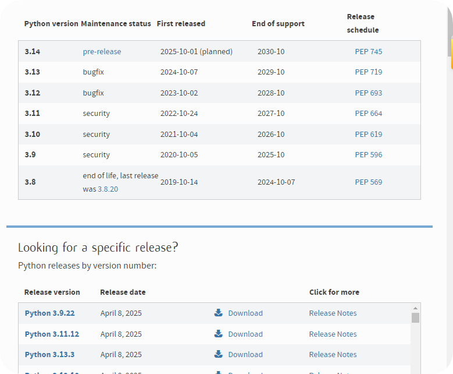Click the release list scrollbar thumb
The width and height of the screenshot is (453, 374).
point(415,317)
